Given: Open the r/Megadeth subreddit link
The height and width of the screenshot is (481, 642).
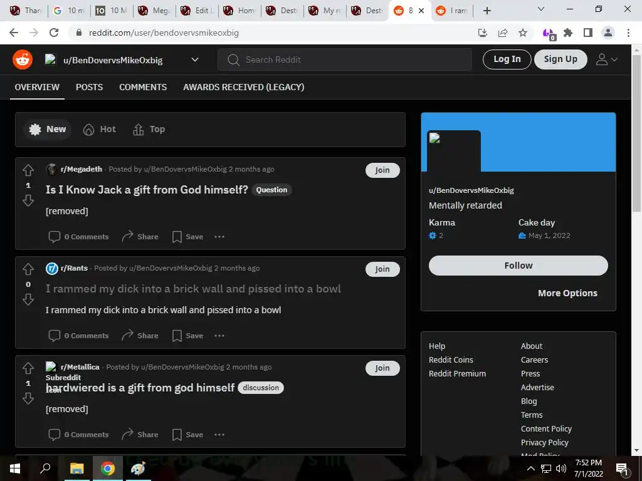Looking at the screenshot, I should 81,169.
